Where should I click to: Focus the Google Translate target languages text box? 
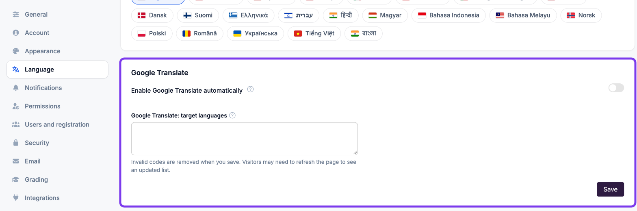click(245, 139)
